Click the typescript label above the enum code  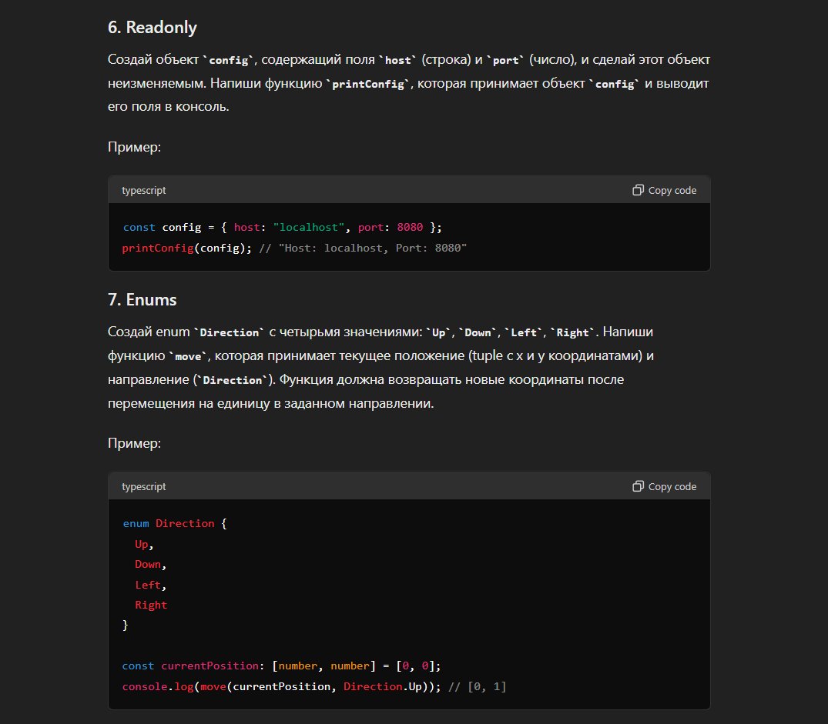click(x=143, y=486)
